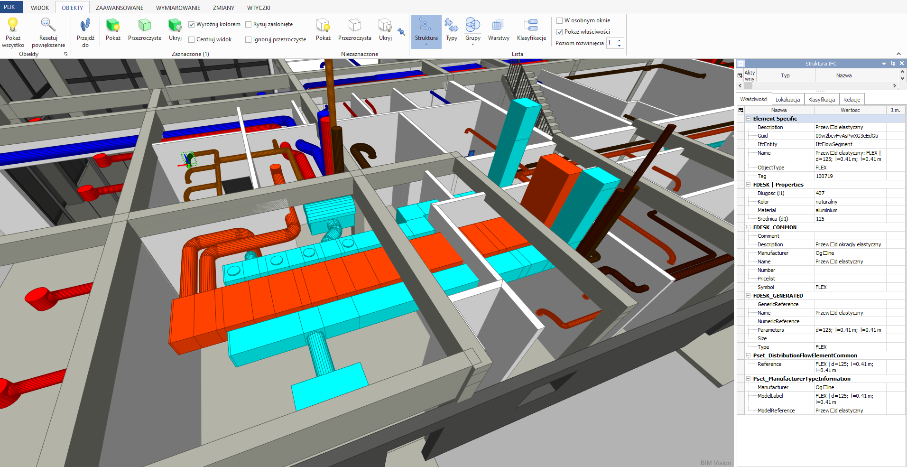
Task: Click the Pokaż wszystko lightbulb icon
Action: tap(13, 25)
